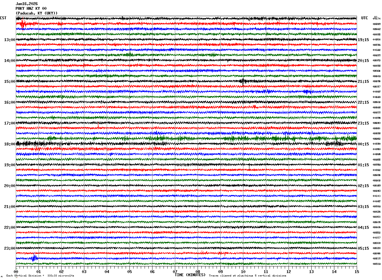Select the 21:00 CST time label
This screenshot has height=280, width=382.
point(10,207)
